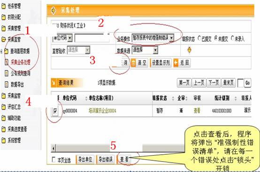The height and width of the screenshot is (172, 260).
Task: Click the 查看 button at bottom
Action: [x=124, y=159]
